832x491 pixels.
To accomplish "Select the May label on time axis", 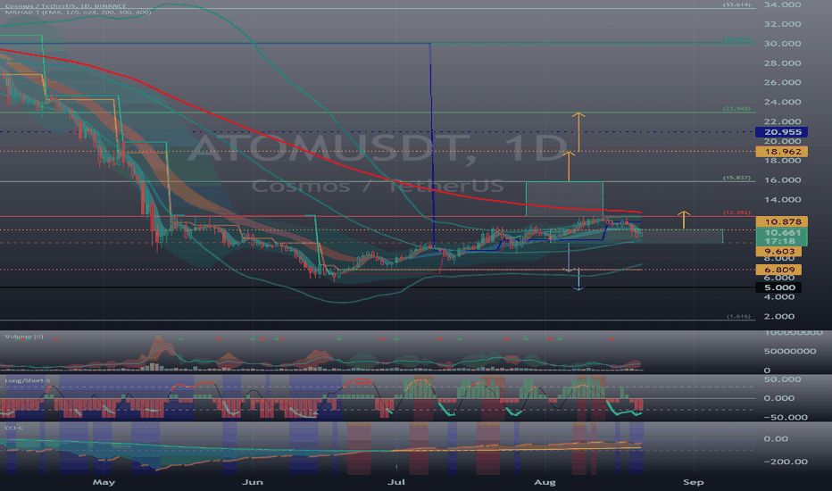I will 104,482.
